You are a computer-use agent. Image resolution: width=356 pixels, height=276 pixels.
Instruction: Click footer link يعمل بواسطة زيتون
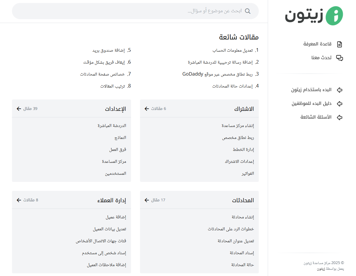[330, 269]
